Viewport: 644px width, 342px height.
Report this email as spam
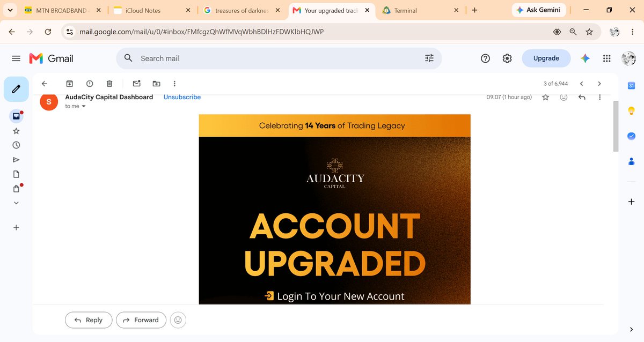click(89, 84)
